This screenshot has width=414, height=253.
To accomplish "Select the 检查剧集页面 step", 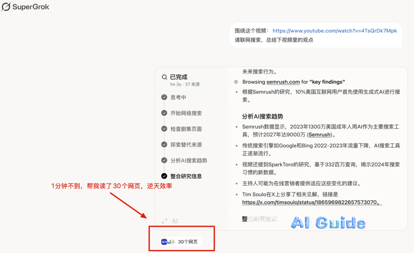I will [x=186, y=129].
